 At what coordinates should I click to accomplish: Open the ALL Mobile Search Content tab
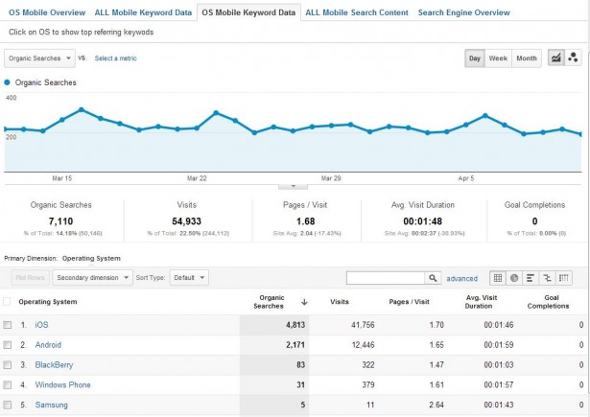[x=357, y=12]
